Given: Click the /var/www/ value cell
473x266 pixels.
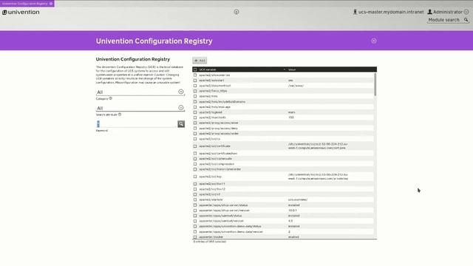Looking at the screenshot, I should tap(296, 86).
